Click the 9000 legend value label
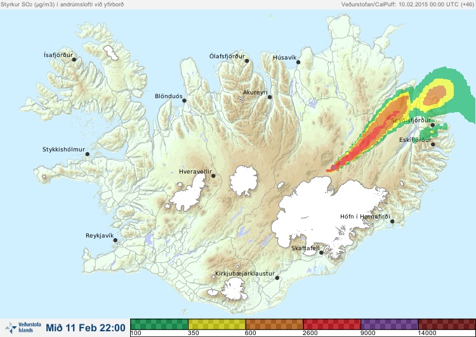Image resolution: width=476 pixels, height=337 pixels. click(367, 333)
